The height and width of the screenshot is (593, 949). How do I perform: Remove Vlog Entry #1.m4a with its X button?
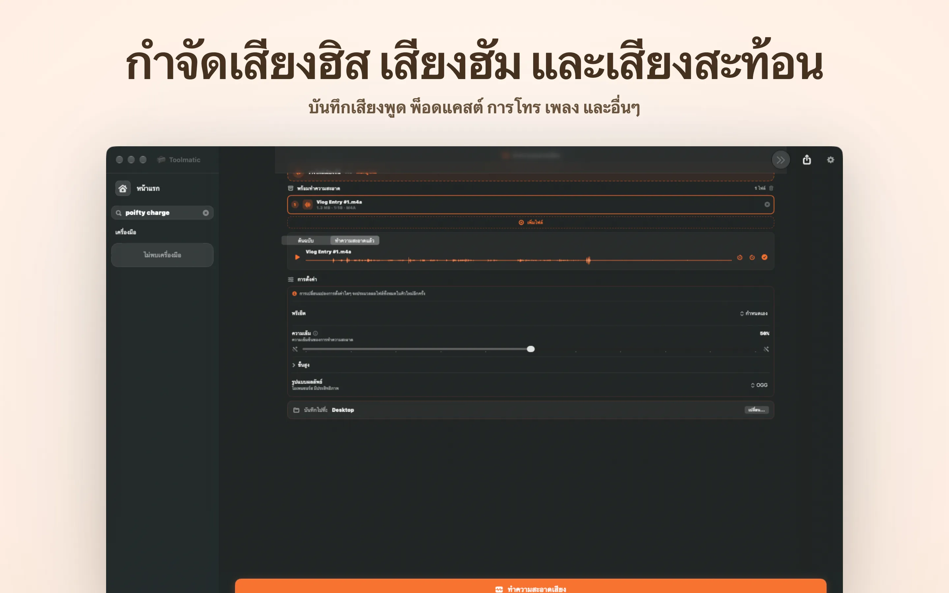point(767,205)
